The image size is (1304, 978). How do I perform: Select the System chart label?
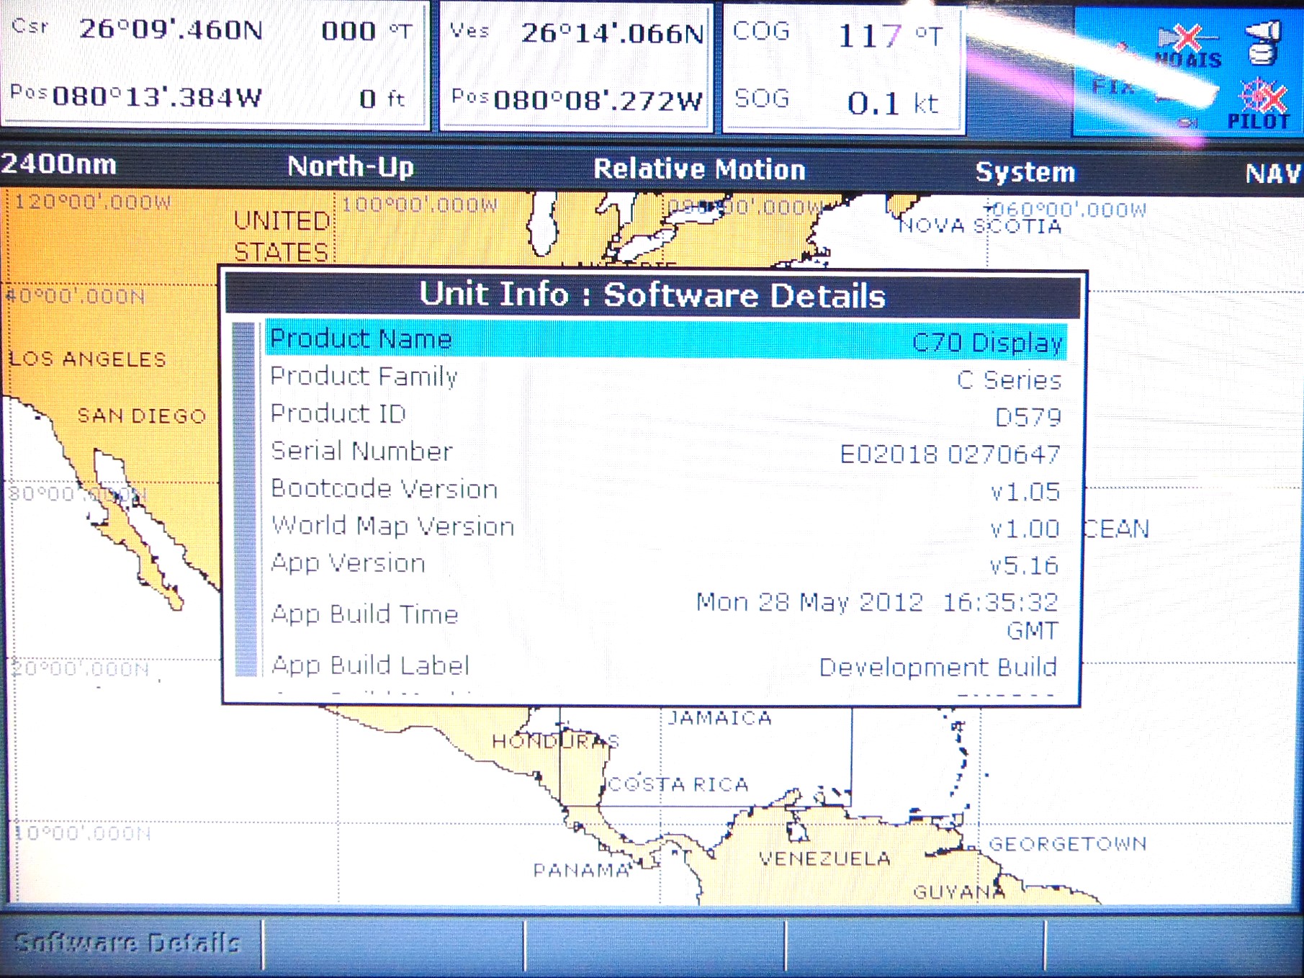1025,172
